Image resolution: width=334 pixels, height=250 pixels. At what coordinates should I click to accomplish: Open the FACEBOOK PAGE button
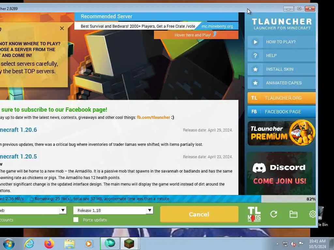pos(281,112)
